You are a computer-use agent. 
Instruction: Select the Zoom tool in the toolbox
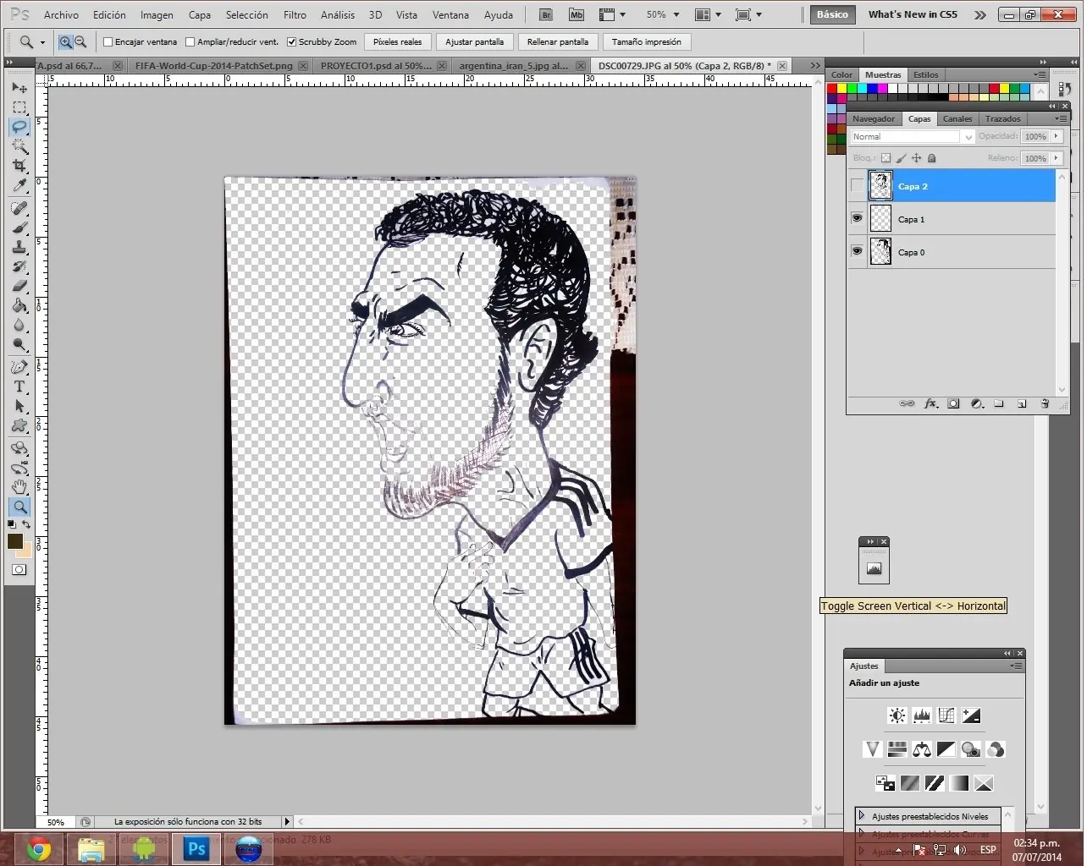(x=19, y=507)
